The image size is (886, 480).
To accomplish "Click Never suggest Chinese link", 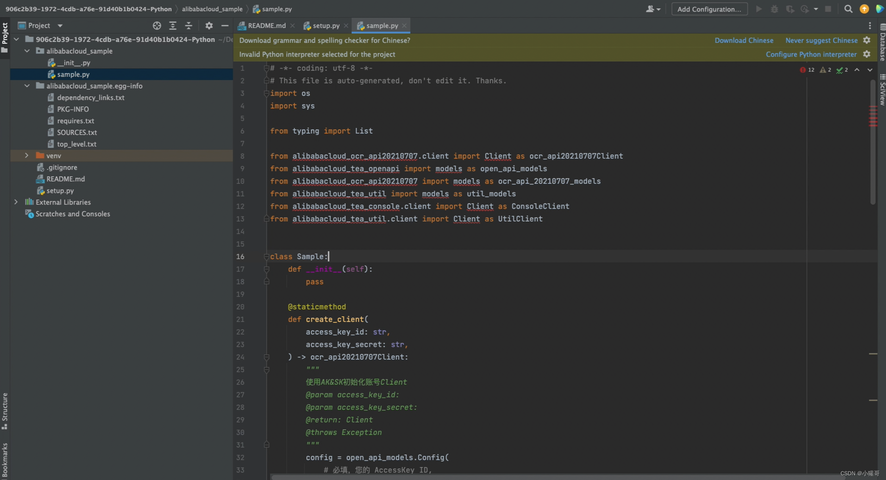I will (x=821, y=40).
